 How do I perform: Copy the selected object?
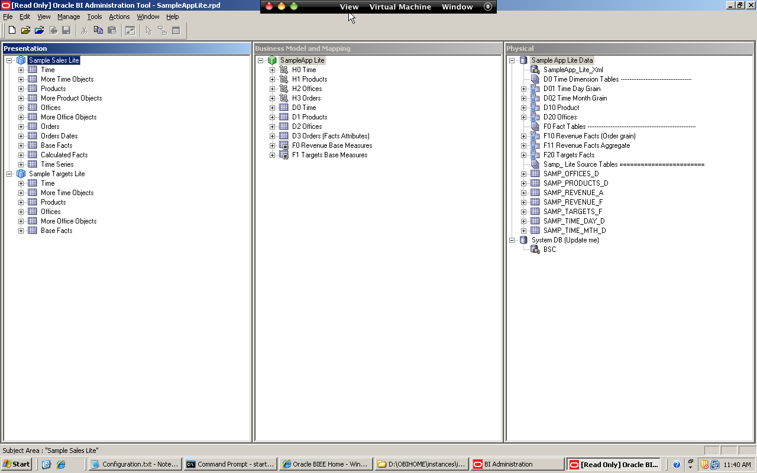point(98,30)
